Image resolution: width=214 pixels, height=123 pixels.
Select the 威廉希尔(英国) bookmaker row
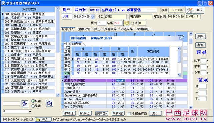click(x=126, y=81)
